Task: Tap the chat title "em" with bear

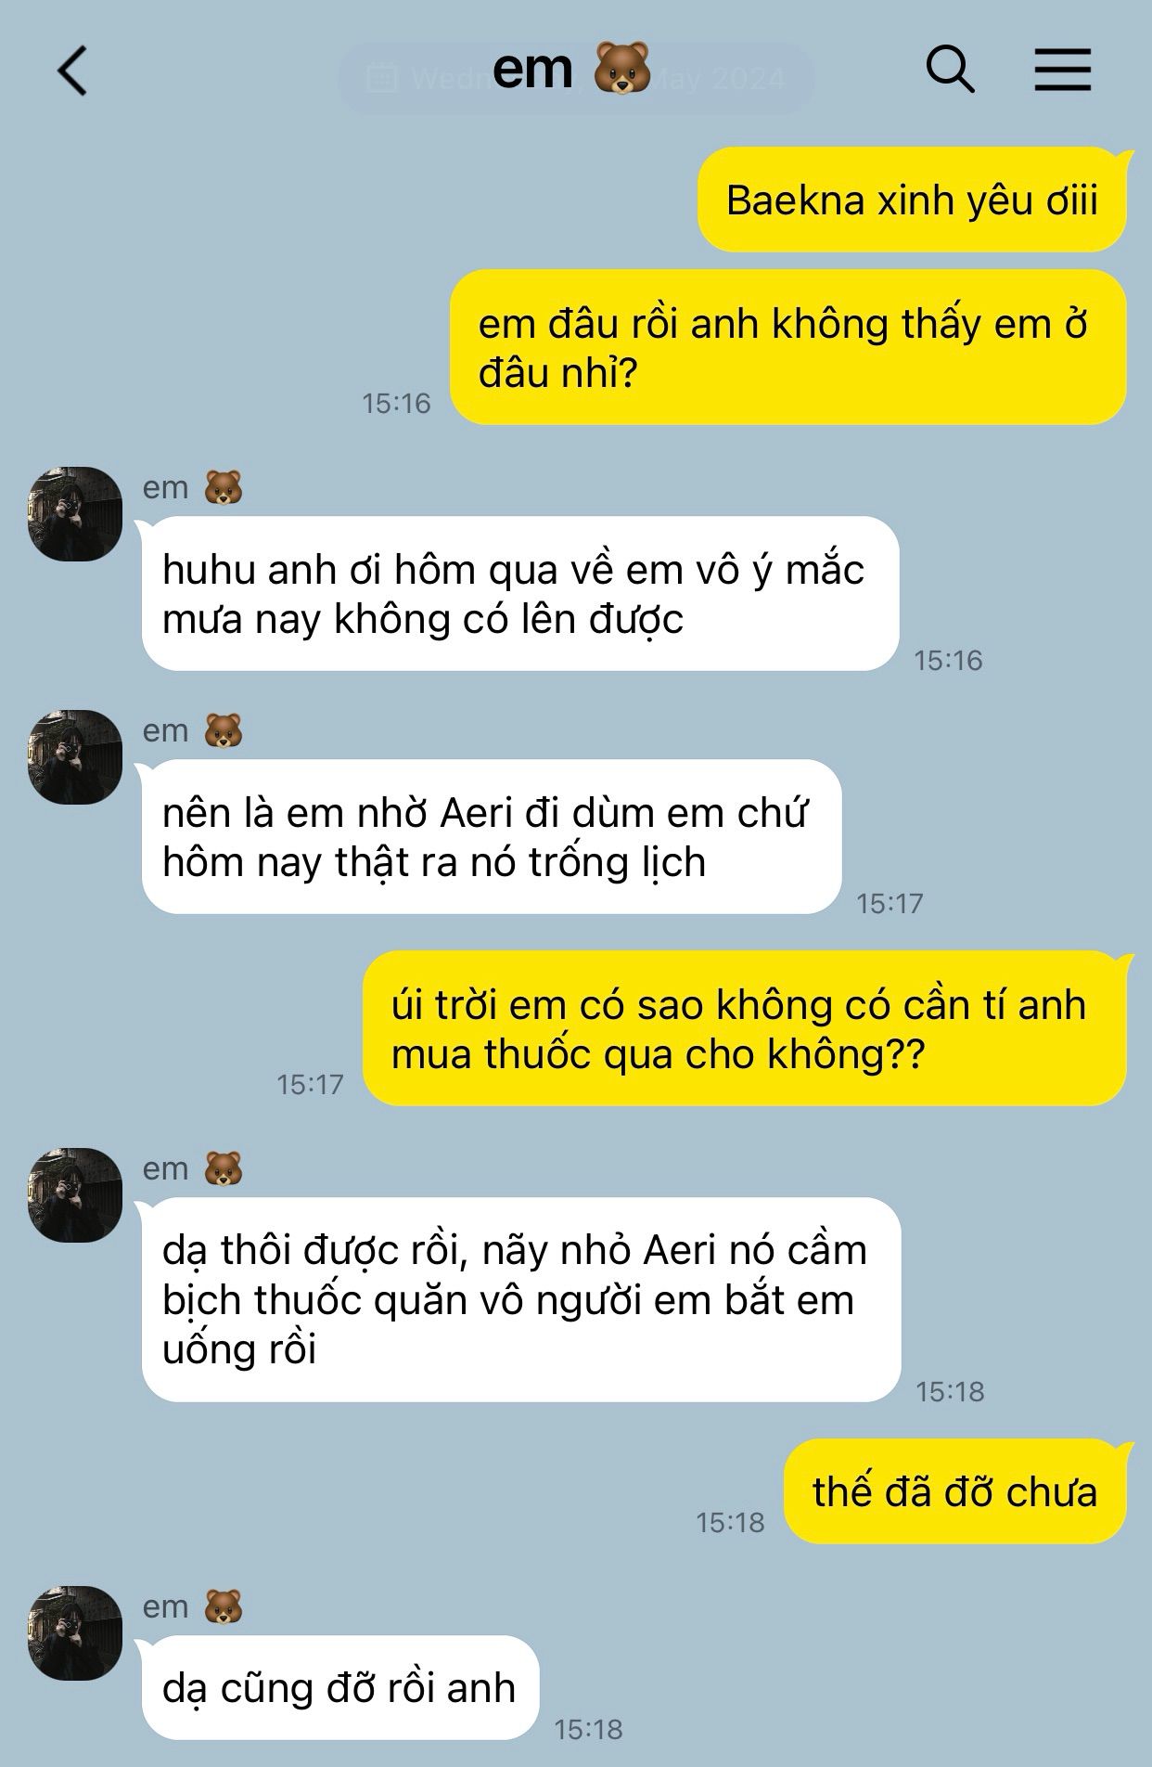Action: 571,69
